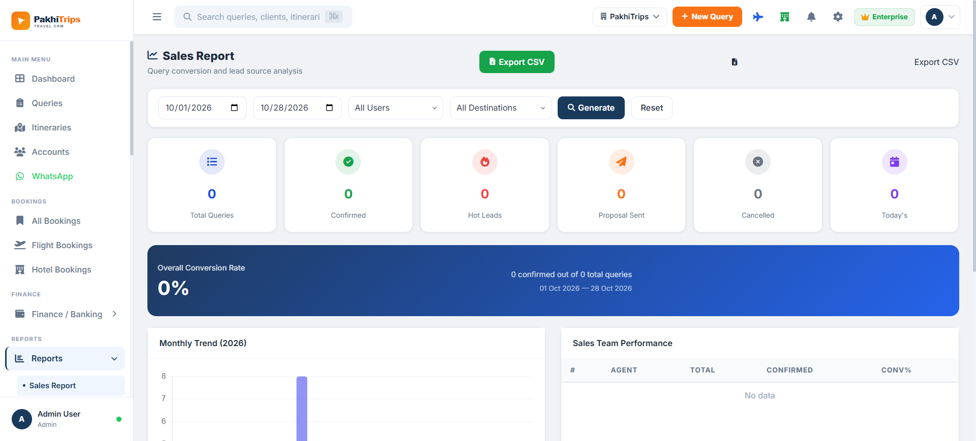Open All Bookings in sidebar
Viewport: 976px width, 441px height.
pos(66,221)
